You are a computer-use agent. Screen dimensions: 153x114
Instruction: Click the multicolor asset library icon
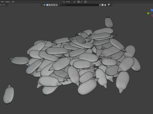point(45,5)
